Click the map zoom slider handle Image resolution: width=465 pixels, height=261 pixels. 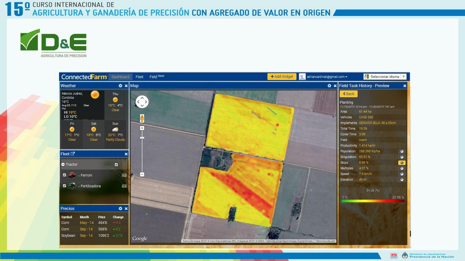tap(142, 138)
